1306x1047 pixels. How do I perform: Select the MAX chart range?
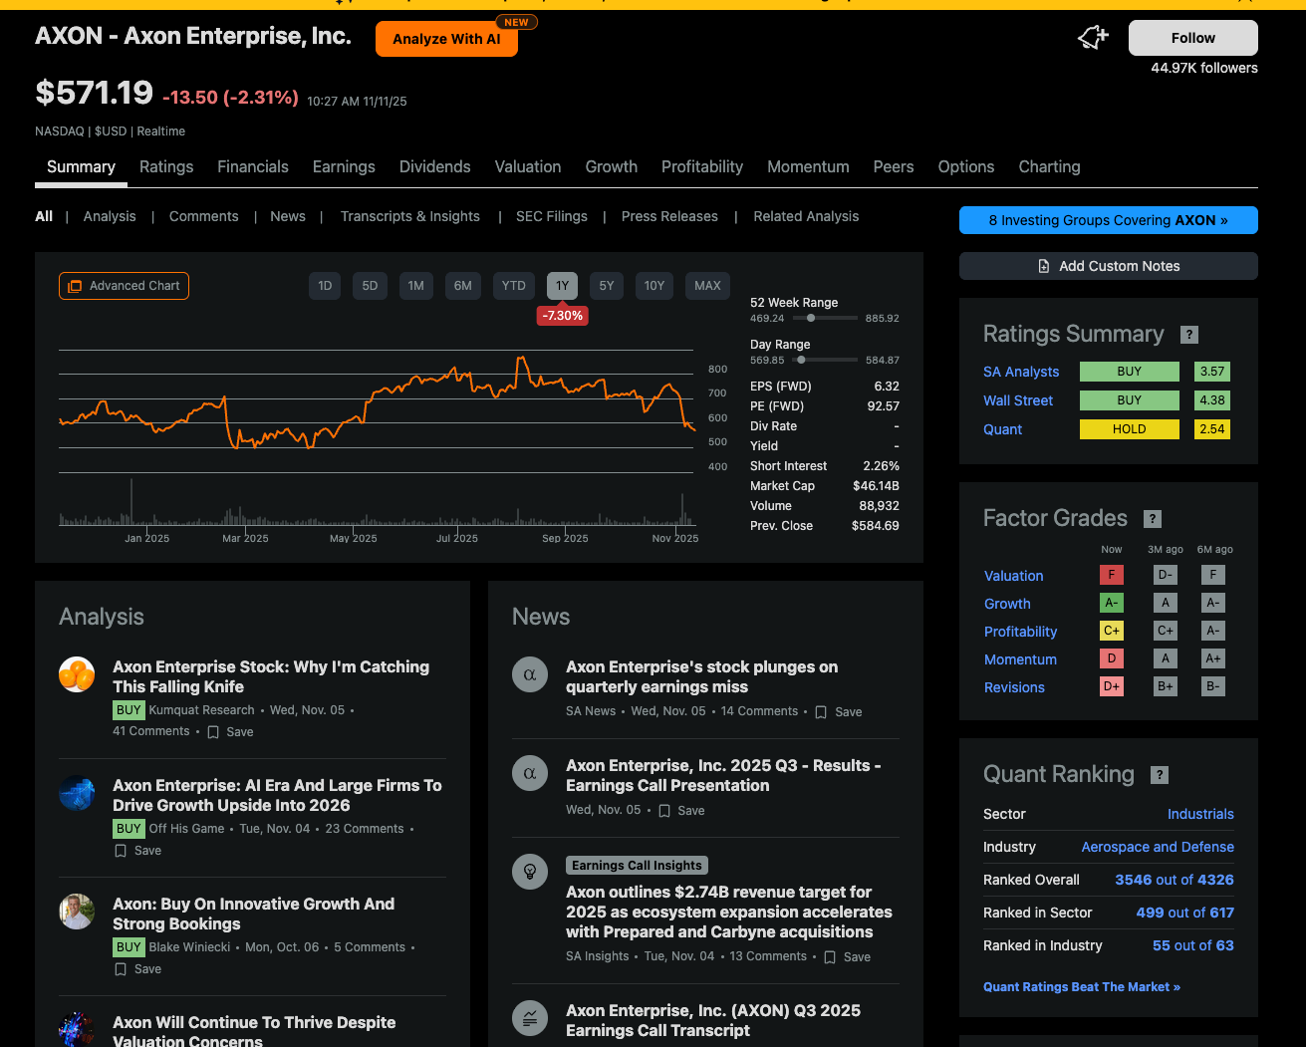click(x=707, y=286)
